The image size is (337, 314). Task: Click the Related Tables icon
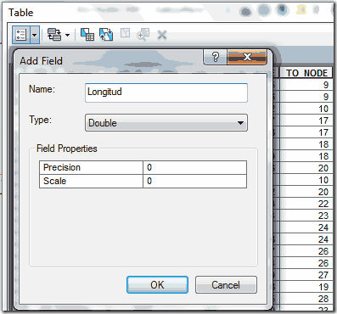[53, 35]
